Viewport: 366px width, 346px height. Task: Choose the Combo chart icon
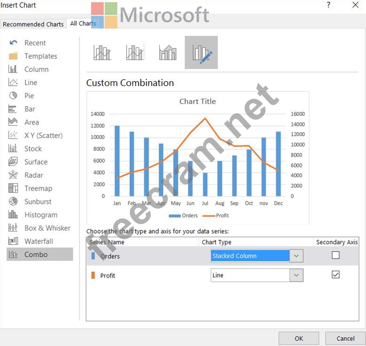pyautogui.click(x=13, y=254)
